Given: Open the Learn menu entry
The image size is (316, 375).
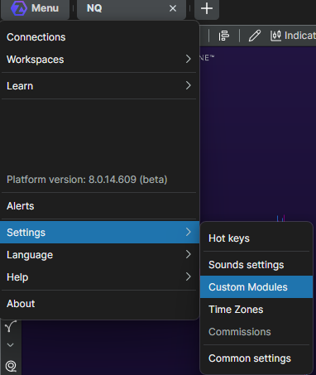Looking at the screenshot, I should tap(99, 86).
